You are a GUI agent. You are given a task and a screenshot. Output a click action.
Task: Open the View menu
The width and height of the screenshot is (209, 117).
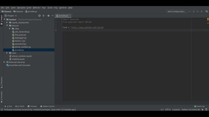(13, 8)
